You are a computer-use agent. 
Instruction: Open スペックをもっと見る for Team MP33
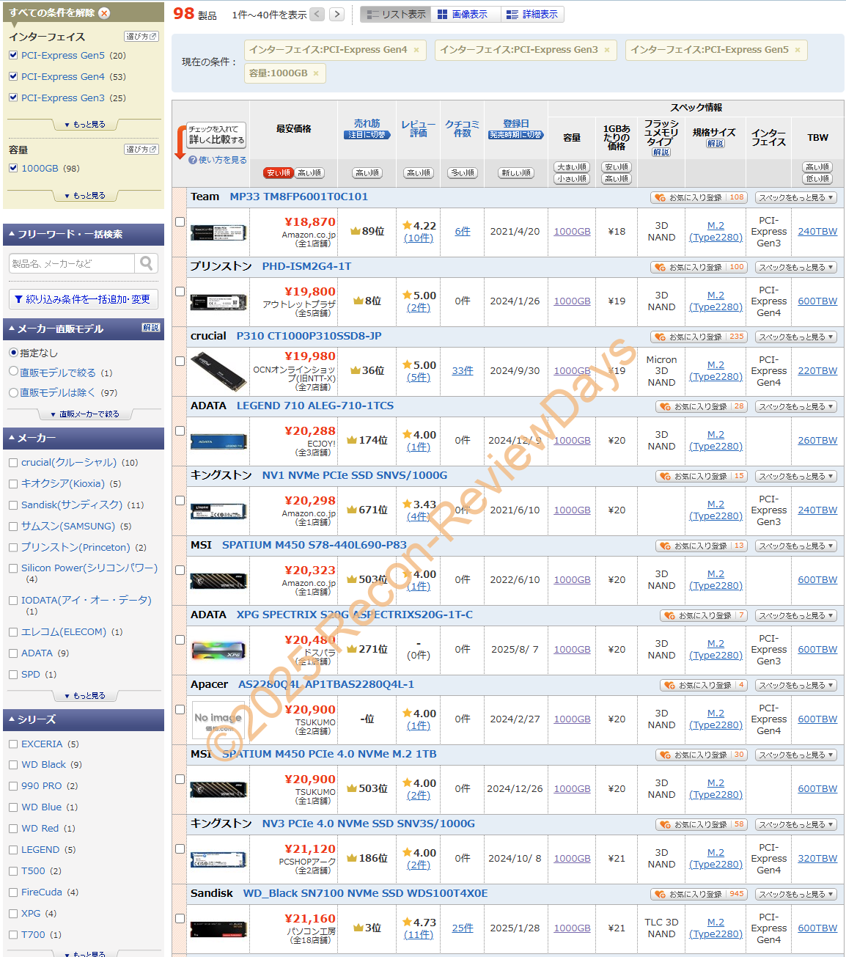(x=795, y=197)
